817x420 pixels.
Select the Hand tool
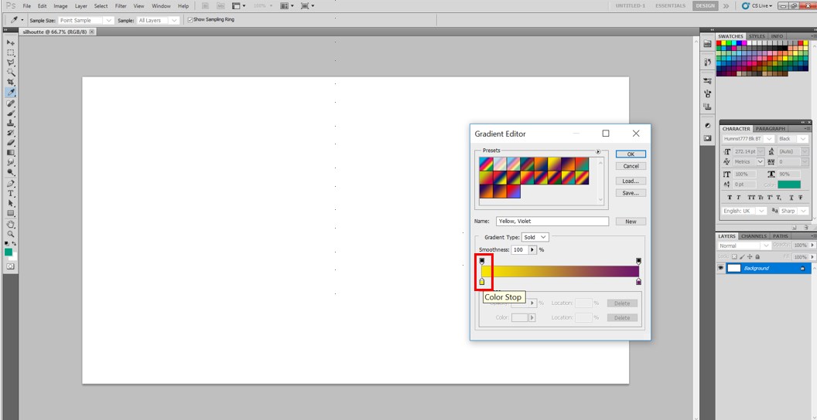10,225
